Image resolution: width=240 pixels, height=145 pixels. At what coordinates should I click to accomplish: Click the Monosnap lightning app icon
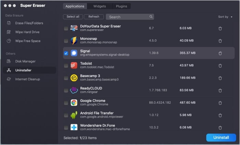tap(74, 41)
